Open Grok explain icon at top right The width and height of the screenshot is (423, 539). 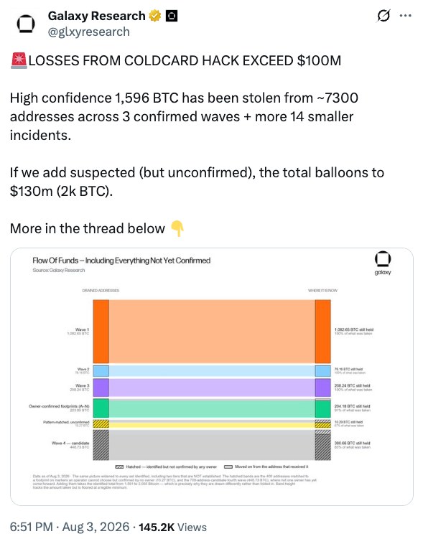(384, 16)
